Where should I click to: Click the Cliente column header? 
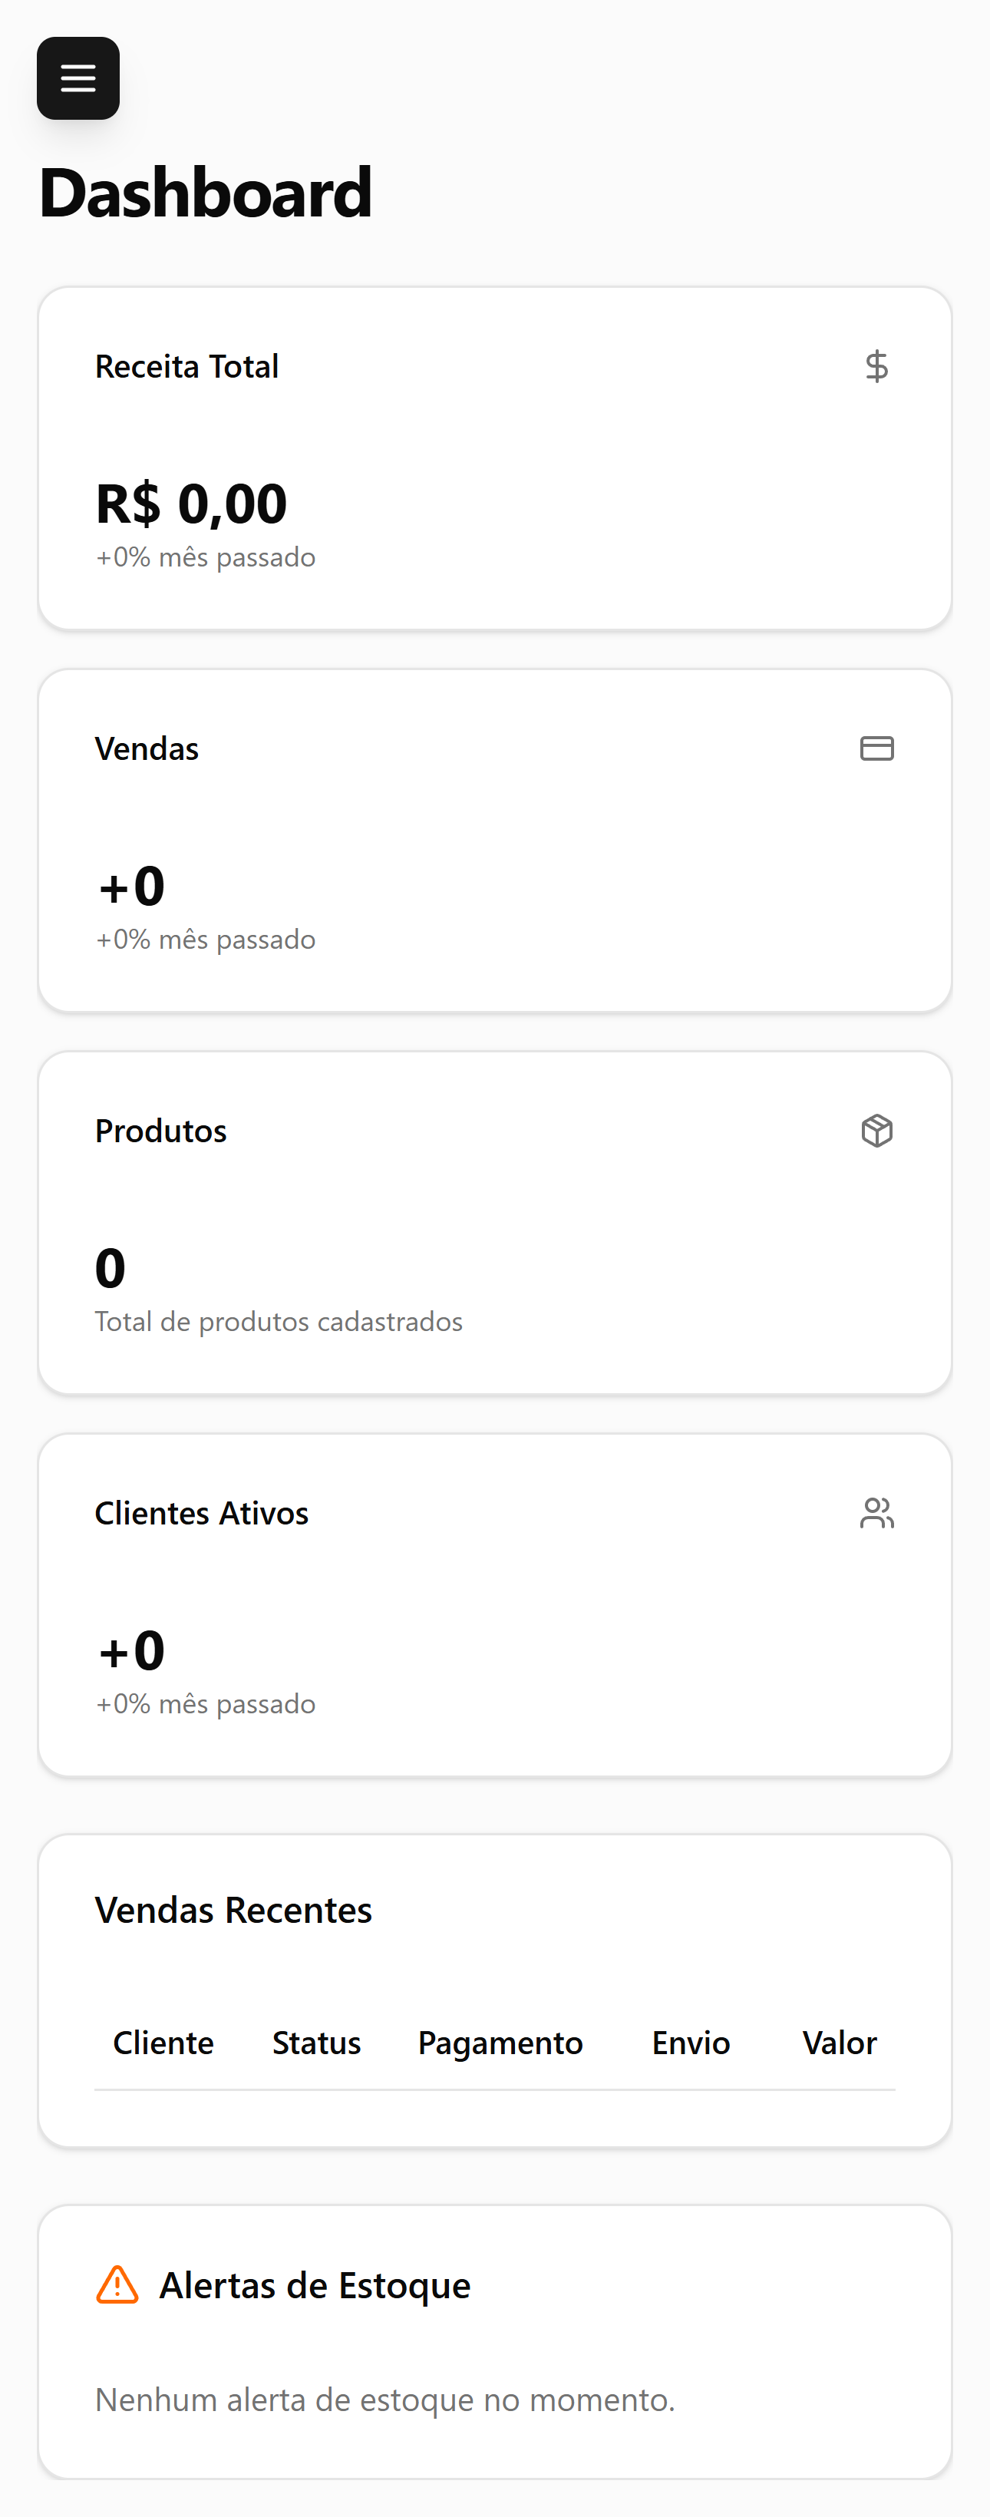(163, 2043)
